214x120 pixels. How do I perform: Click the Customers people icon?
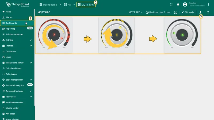3,51
